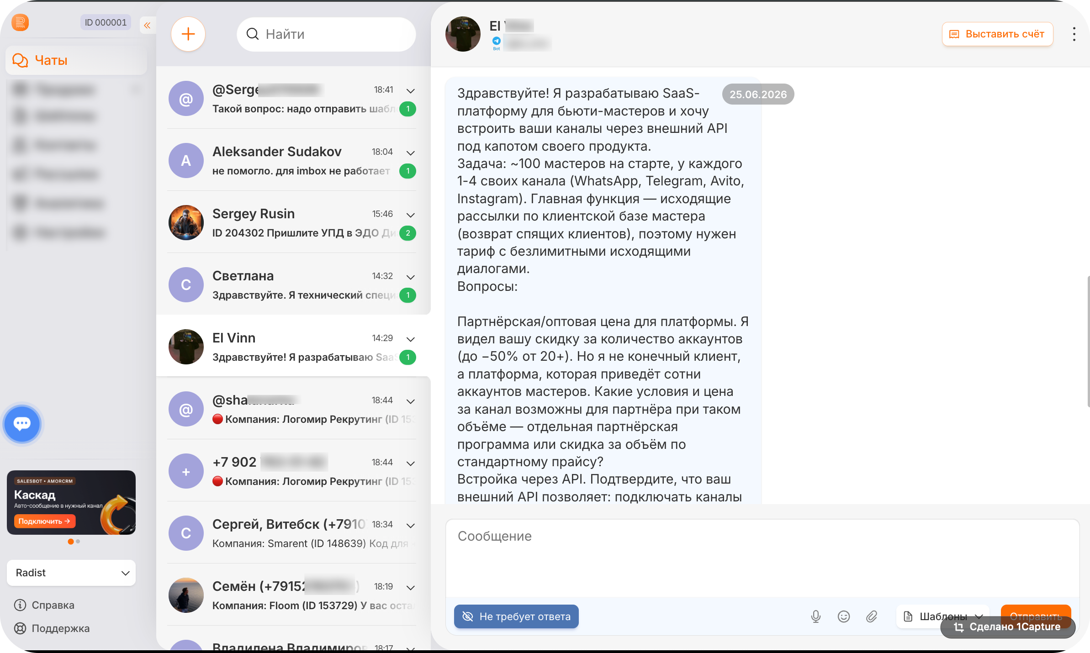Switch to second banner slide dot

(x=78, y=542)
